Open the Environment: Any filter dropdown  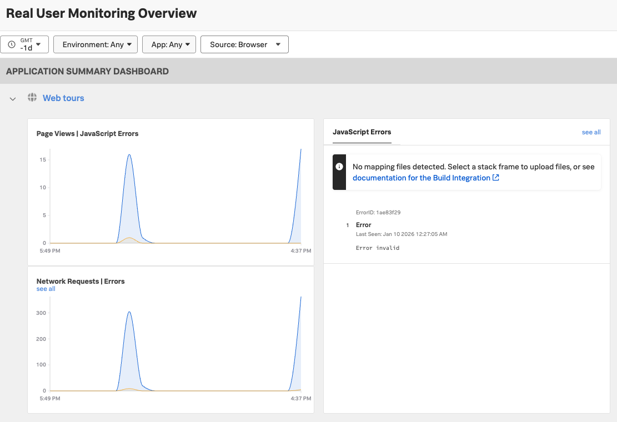point(95,44)
